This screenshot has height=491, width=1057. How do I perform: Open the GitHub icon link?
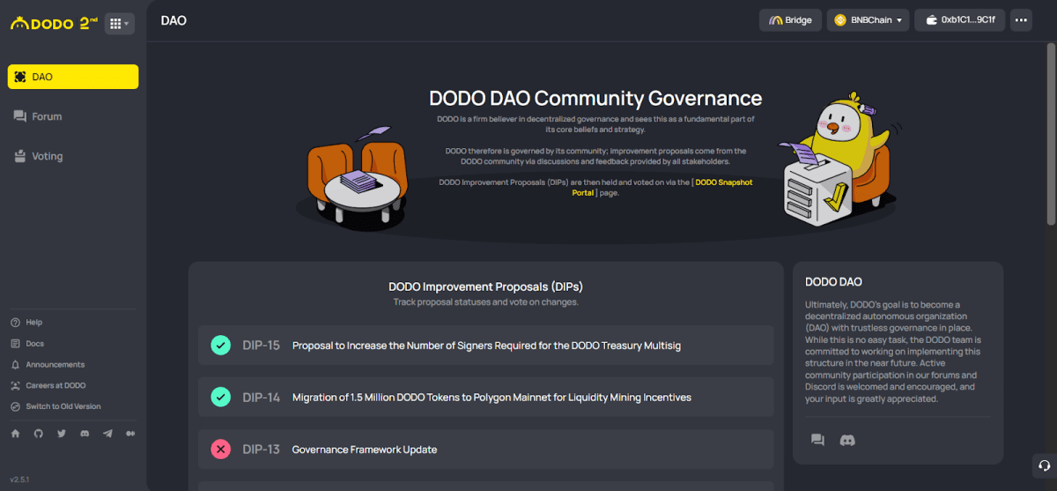click(38, 434)
